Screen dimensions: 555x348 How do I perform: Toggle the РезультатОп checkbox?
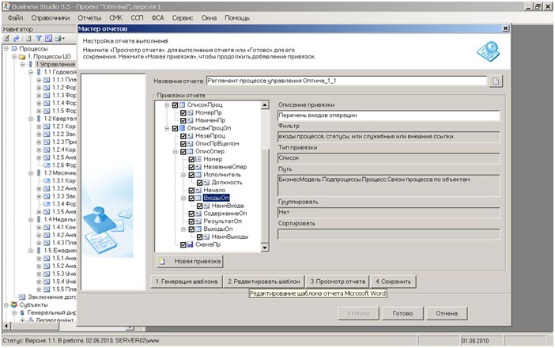(191, 221)
